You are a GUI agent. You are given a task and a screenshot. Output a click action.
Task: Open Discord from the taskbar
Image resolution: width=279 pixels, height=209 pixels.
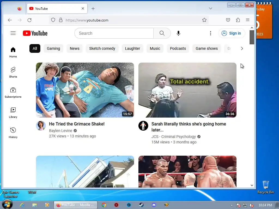pyautogui.click(x=154, y=205)
